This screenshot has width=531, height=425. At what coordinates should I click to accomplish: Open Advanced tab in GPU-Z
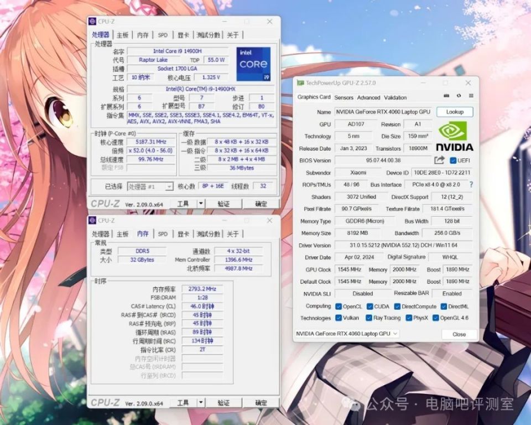click(x=368, y=97)
